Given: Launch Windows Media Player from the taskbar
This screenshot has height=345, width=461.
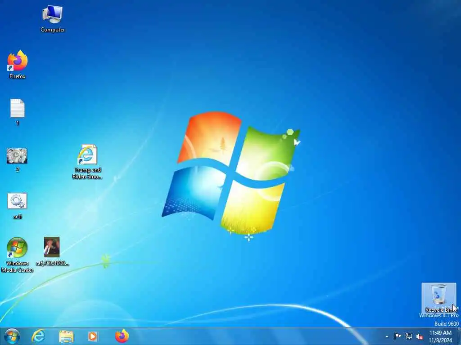Looking at the screenshot, I should (93, 336).
